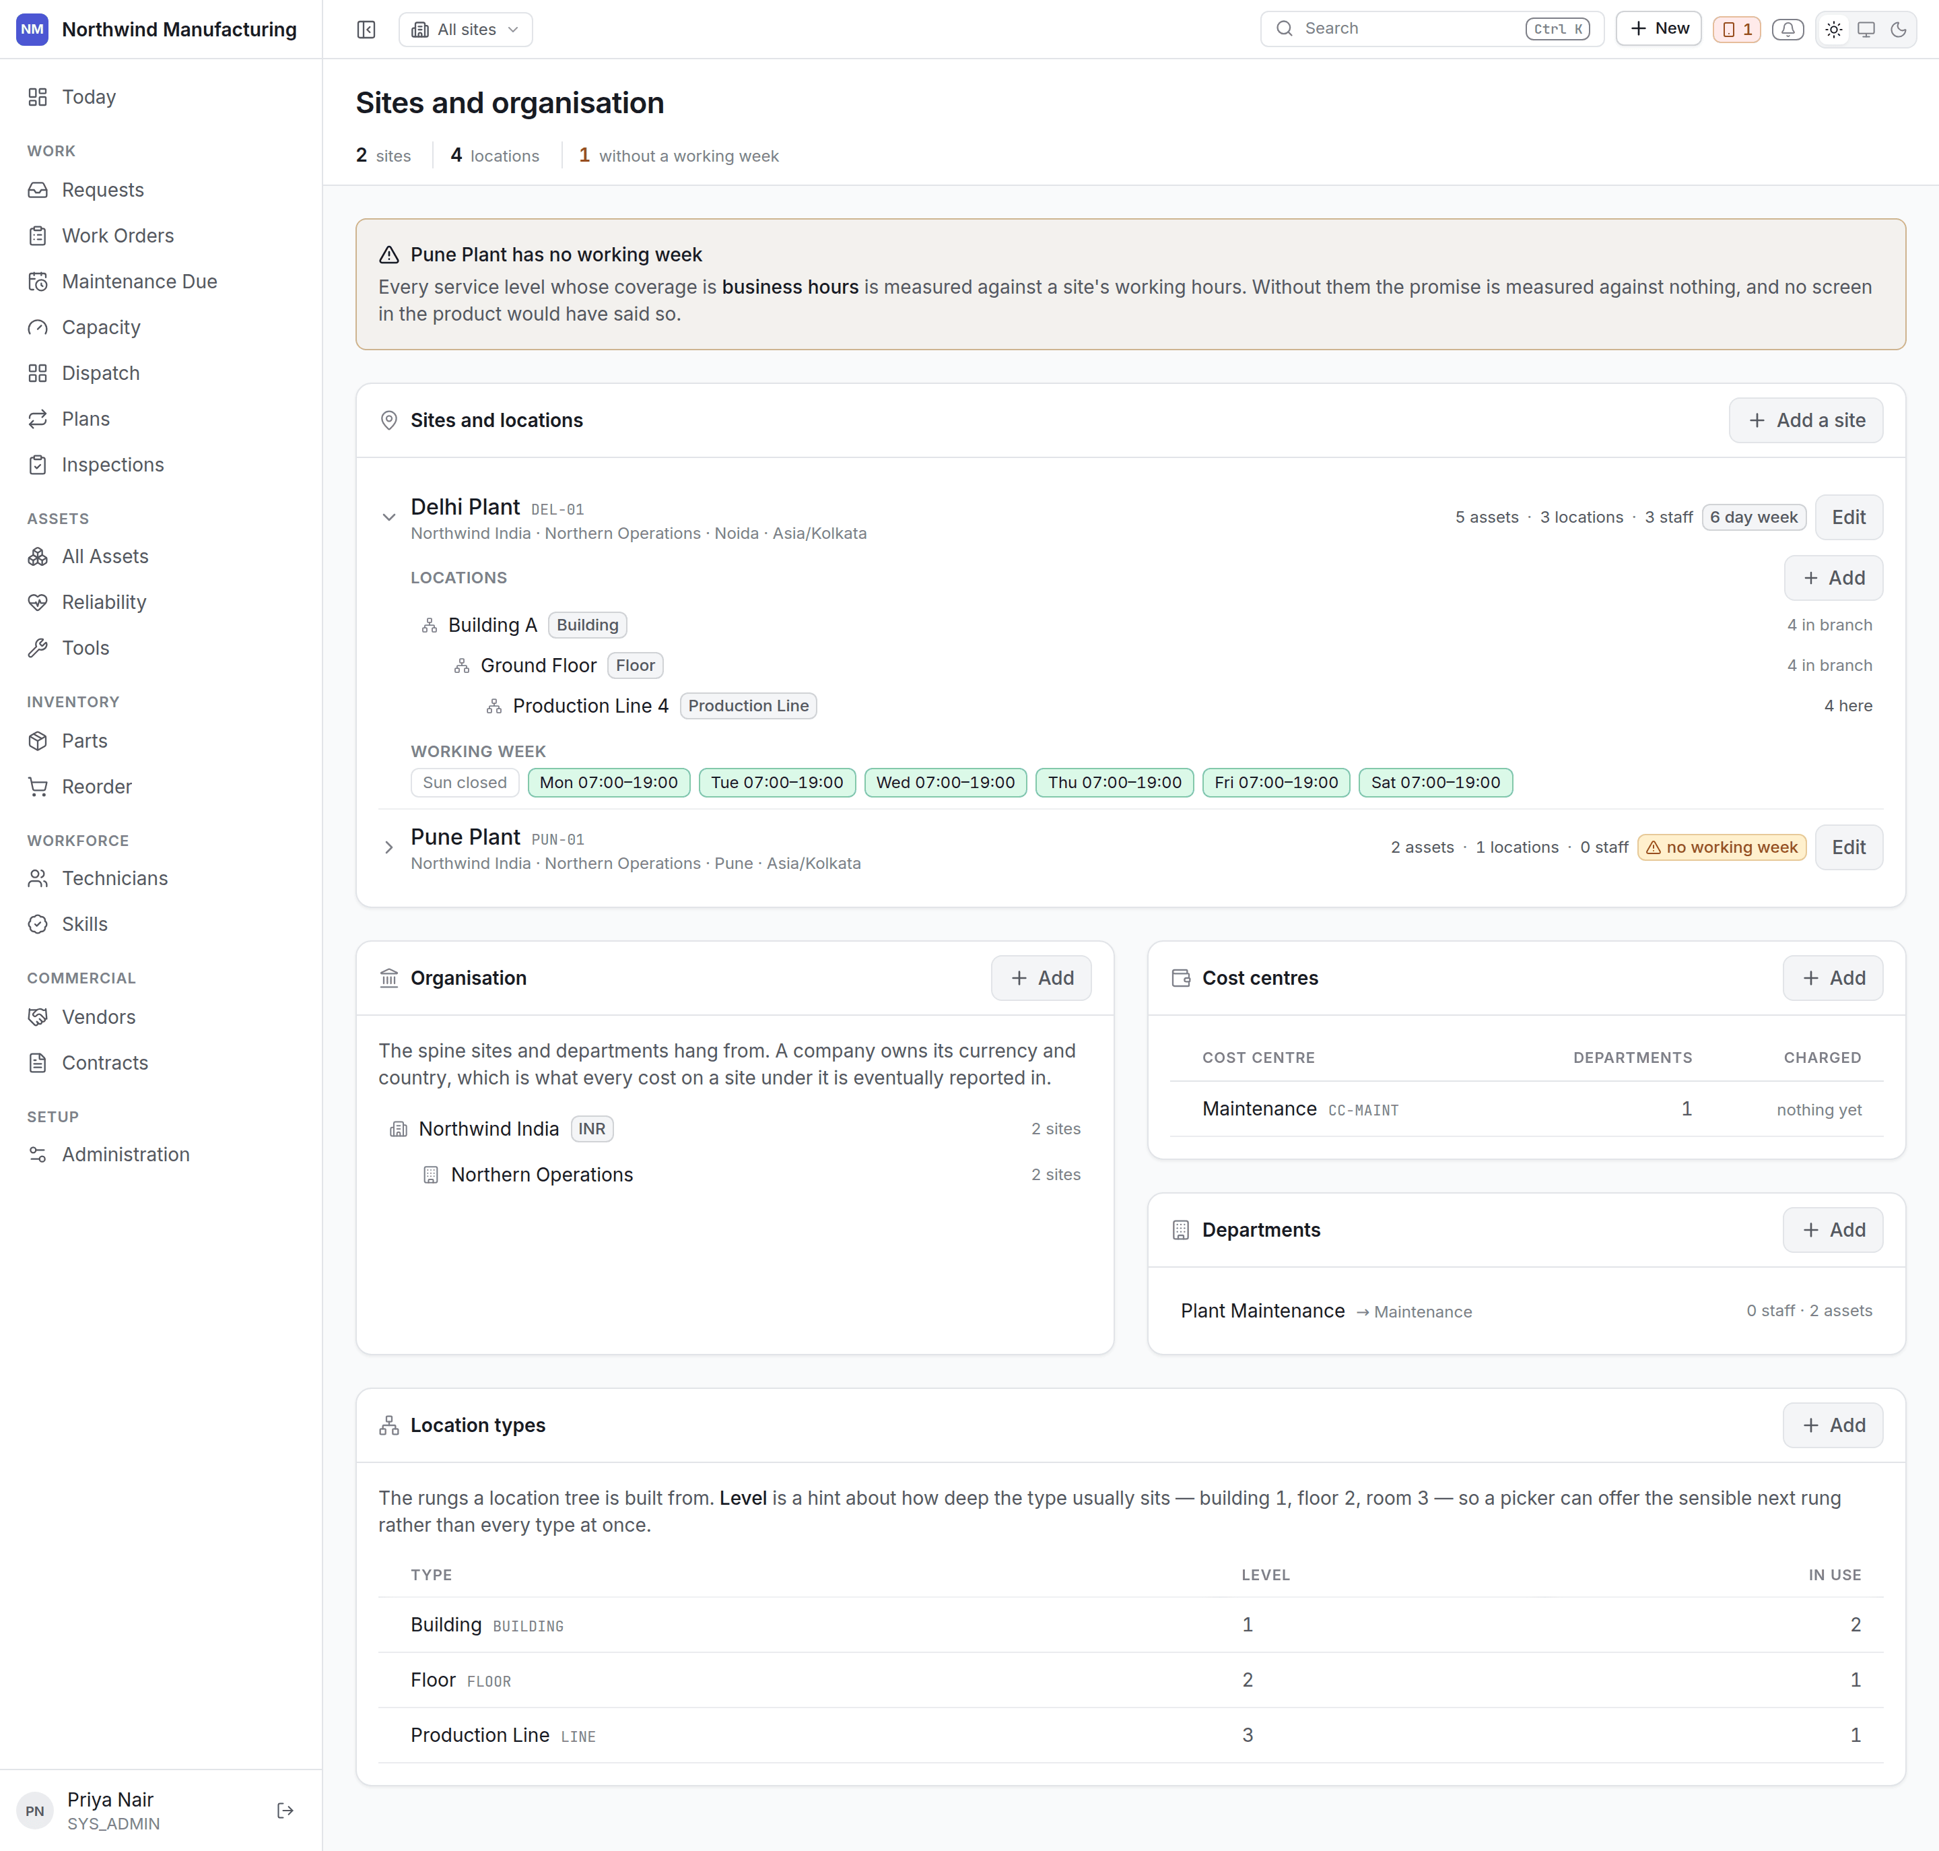
Task: Open the Building type row
Action: (x=1130, y=1625)
